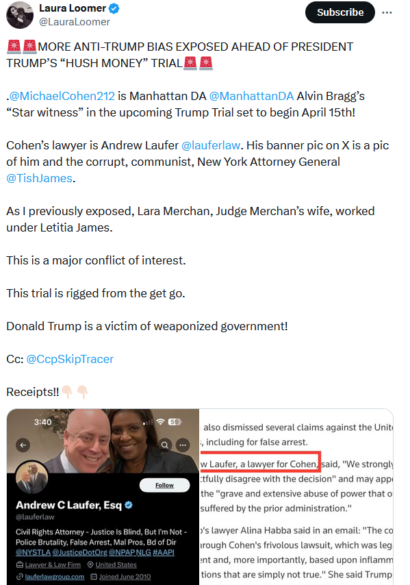
Task: Click the back arrow in embedded profile screenshot
Action: click(23, 445)
